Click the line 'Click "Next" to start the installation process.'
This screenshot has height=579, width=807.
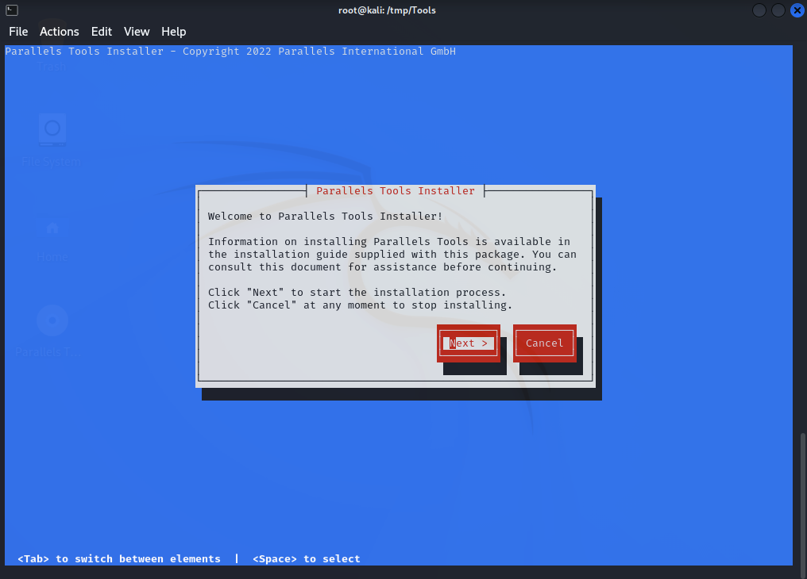(x=357, y=293)
